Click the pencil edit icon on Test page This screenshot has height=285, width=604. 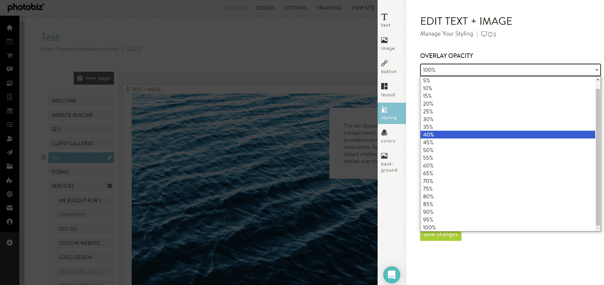pos(110,158)
